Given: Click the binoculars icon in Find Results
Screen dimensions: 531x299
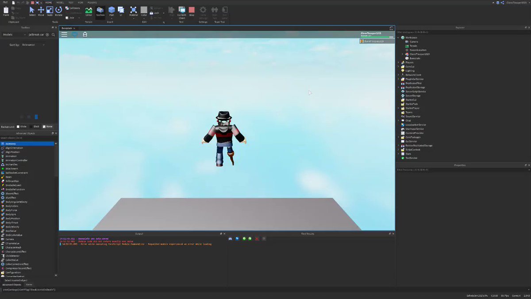Looking at the screenshot, I should click(231, 238).
